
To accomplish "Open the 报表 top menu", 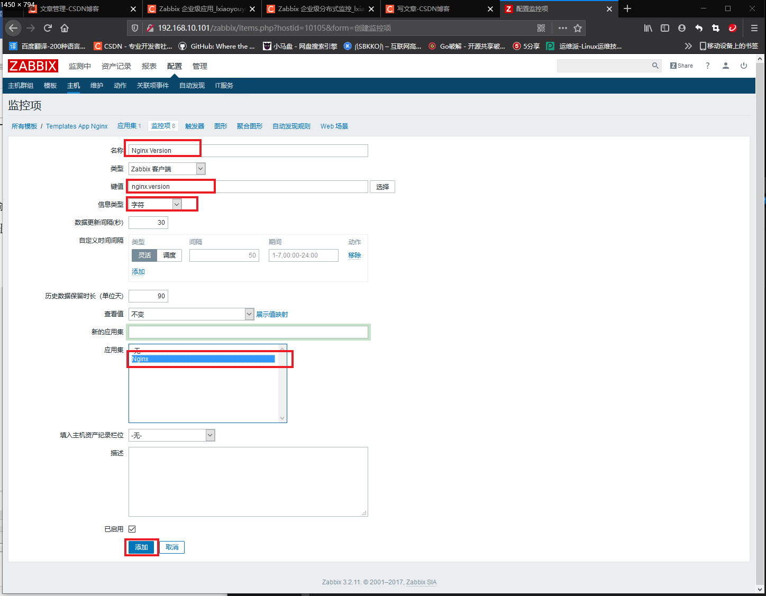I will [x=149, y=66].
